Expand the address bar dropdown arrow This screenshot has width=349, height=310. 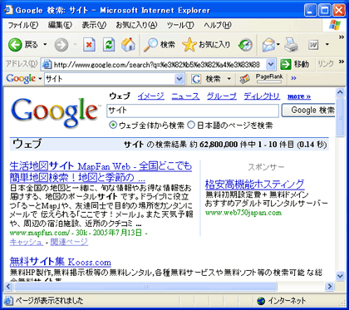point(271,65)
